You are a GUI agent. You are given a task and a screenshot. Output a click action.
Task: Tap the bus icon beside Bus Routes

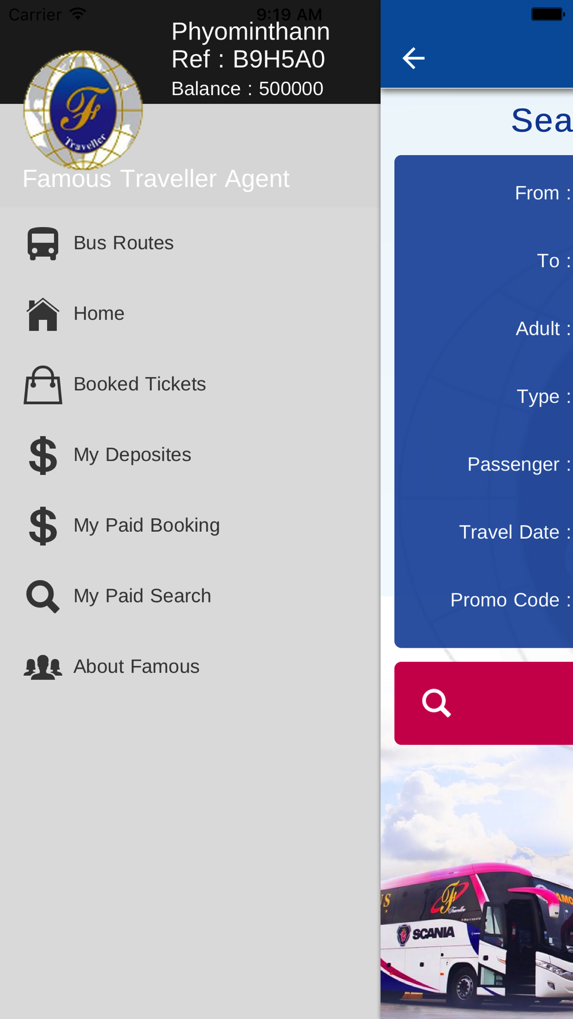43,244
